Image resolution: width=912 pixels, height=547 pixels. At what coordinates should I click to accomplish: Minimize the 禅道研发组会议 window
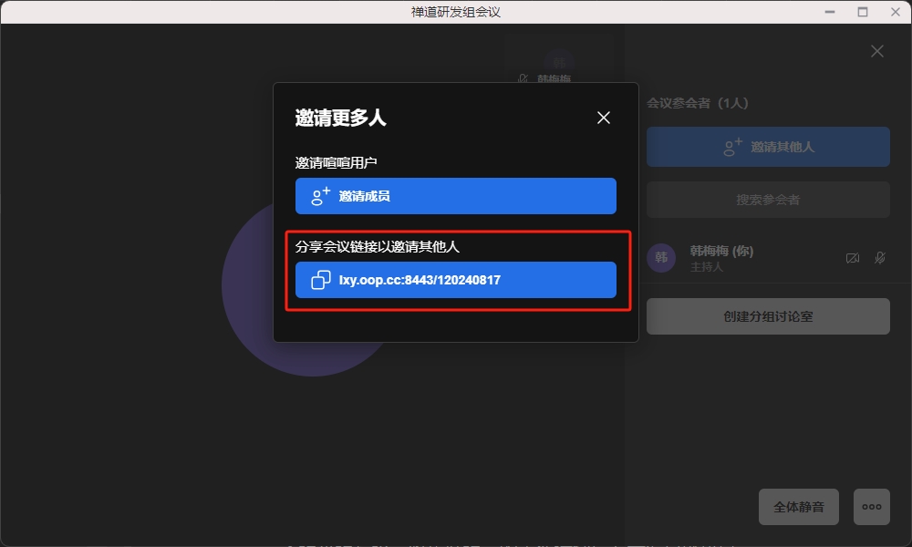(830, 12)
